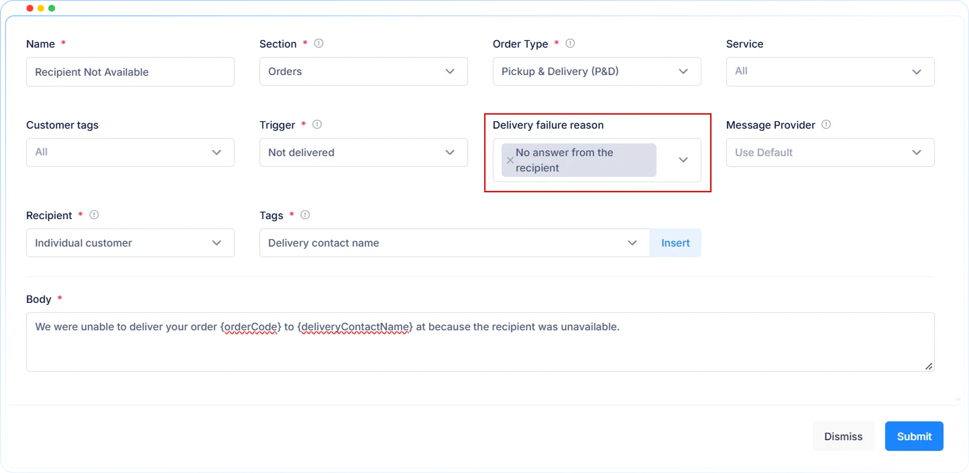969x473 pixels.
Task: Click the info icon next to Section
Action: click(319, 44)
